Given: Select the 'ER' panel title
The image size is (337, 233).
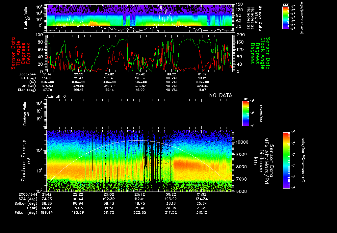Looking at the screenshot, I should point(48,2).
